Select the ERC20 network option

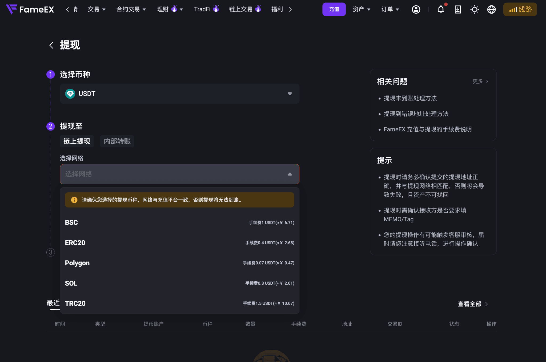[180, 243]
